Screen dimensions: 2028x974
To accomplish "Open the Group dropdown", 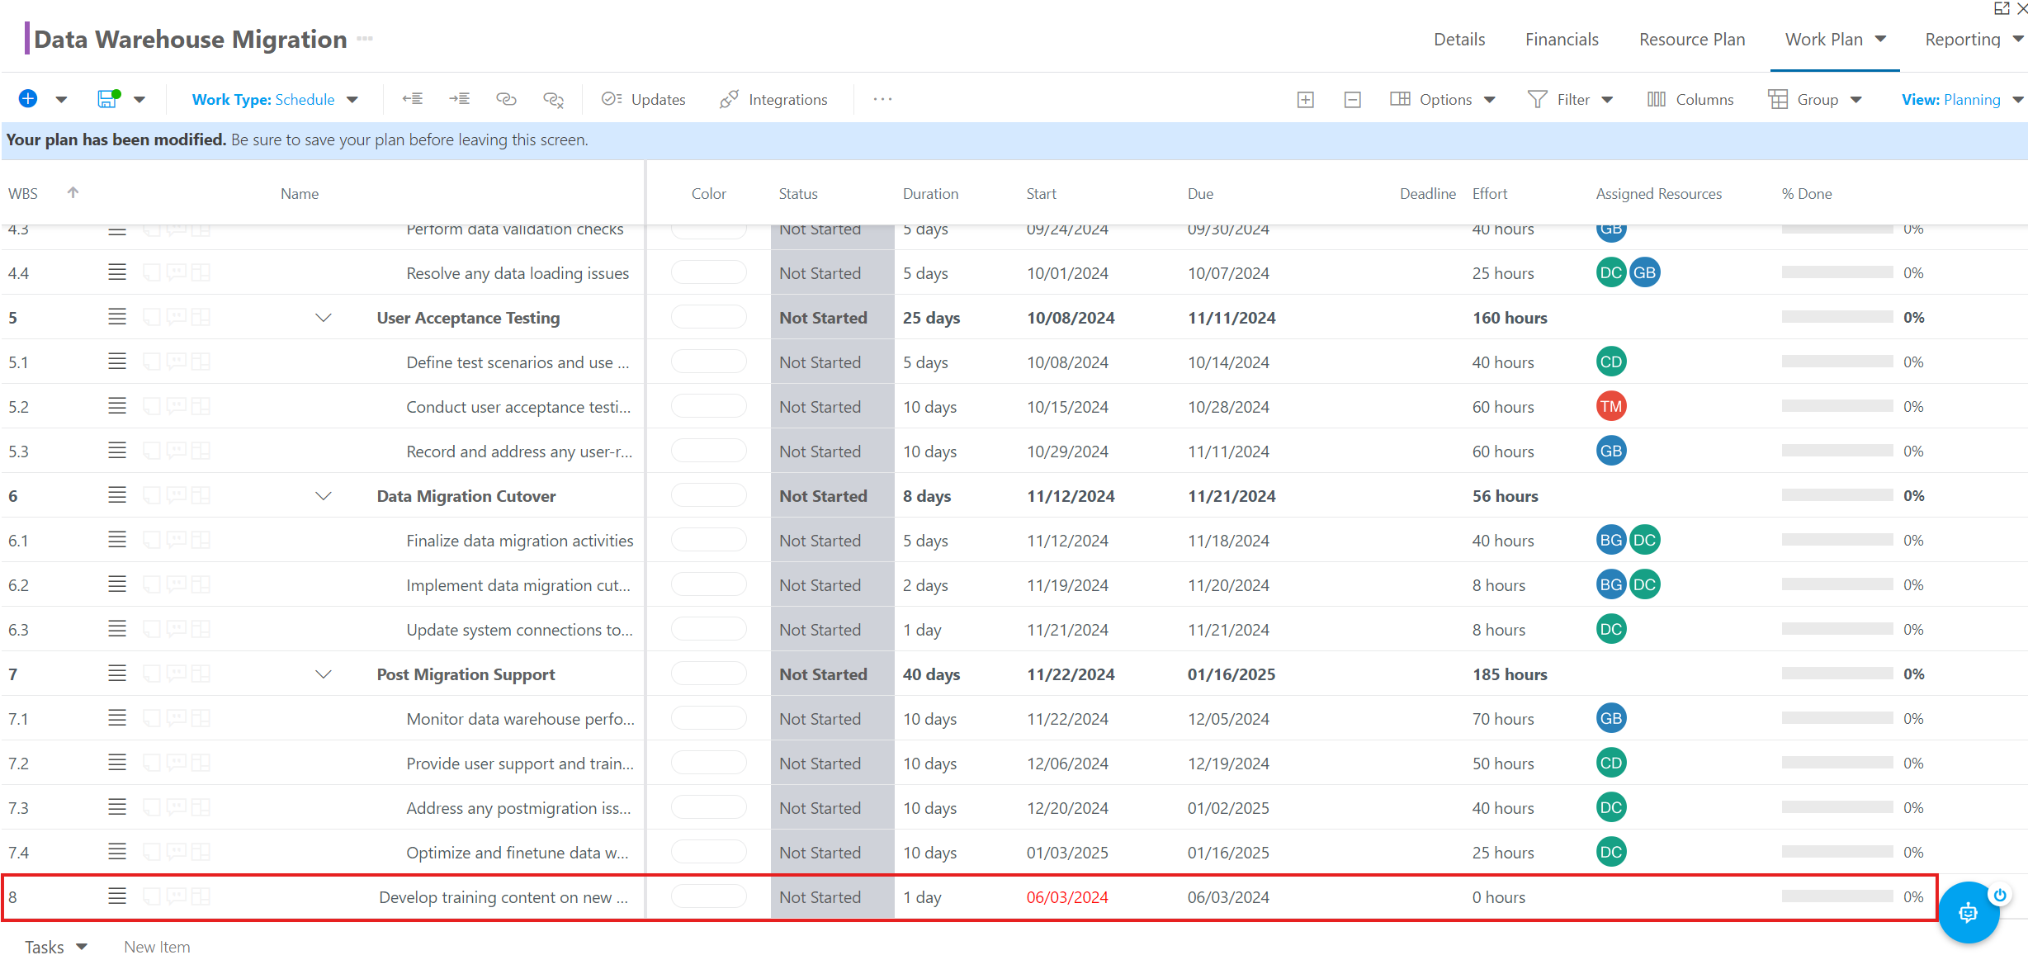I will coord(1815,100).
